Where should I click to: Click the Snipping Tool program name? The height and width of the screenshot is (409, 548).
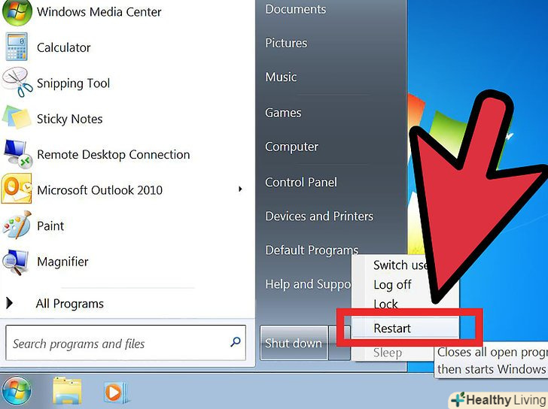74,83
